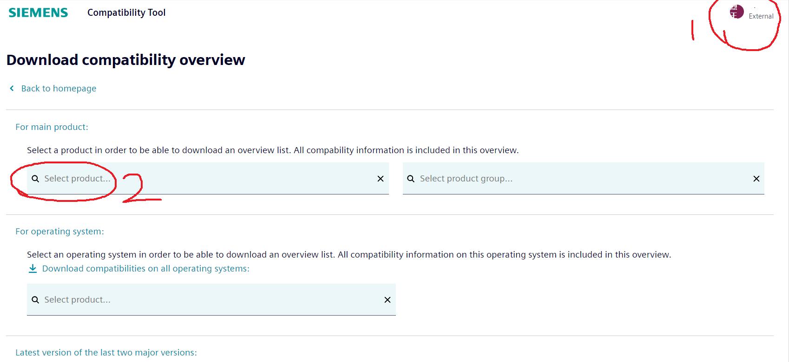Click the Siemens logo
The height and width of the screenshot is (362, 789).
[38, 13]
